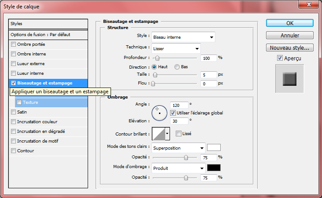Open the Style dropdown showing Biseau interne
This screenshot has width=322, height=198.
pyautogui.click(x=183, y=37)
